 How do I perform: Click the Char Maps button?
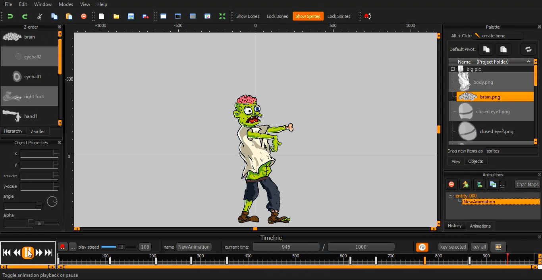click(x=527, y=184)
